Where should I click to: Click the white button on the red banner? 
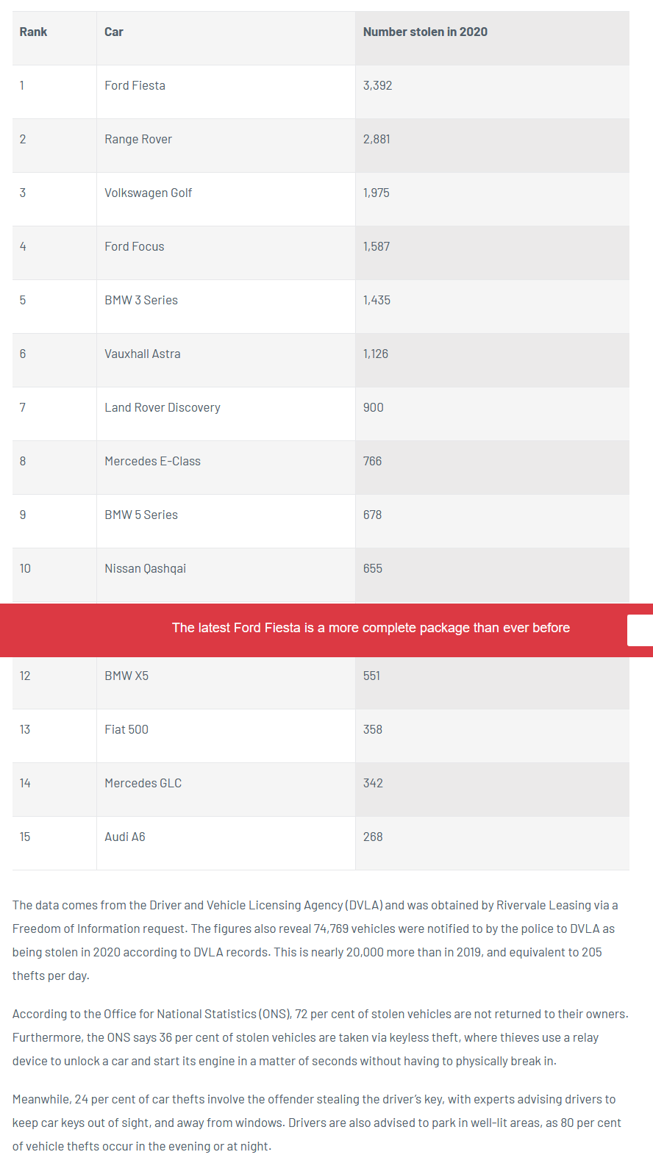point(640,631)
